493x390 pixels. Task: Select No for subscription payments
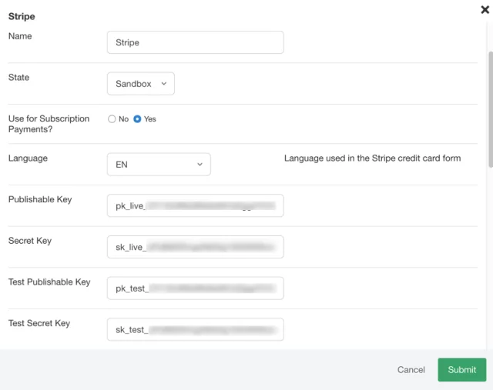[112, 119]
